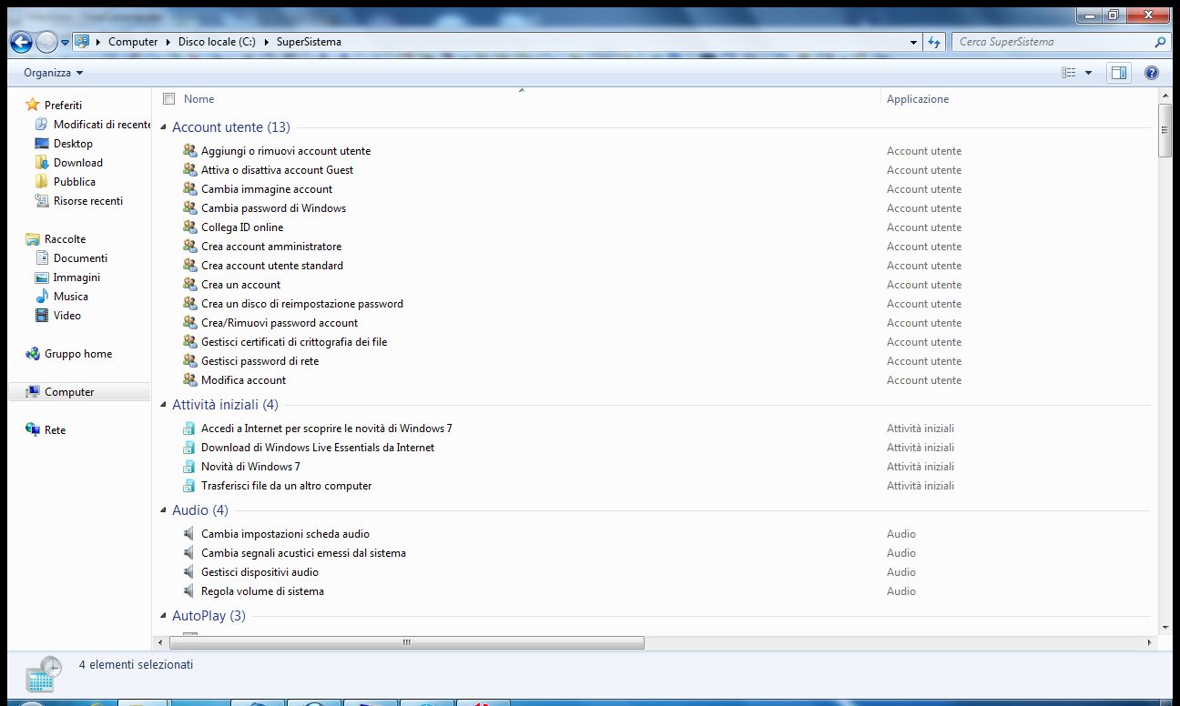Click the Gruppo home icon
Viewport: 1180px width, 706px height.
tap(33, 354)
